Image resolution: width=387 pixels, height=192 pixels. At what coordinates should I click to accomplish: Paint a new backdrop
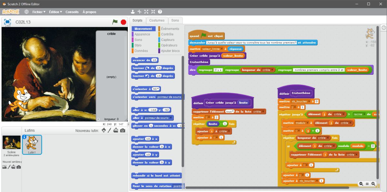point(9,167)
